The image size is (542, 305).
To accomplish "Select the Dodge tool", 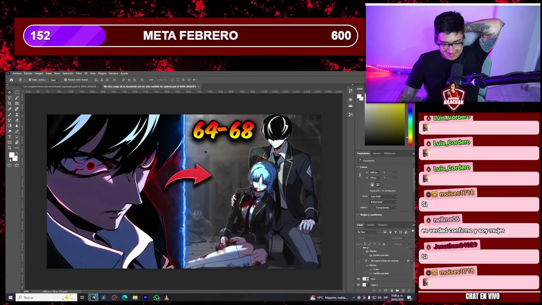I will point(10,131).
